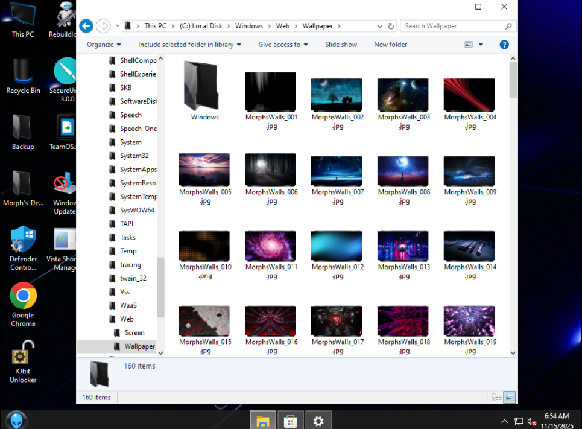Screen dimensions: 582x429
Task: Click the search magnifier icon
Action: click(x=508, y=26)
